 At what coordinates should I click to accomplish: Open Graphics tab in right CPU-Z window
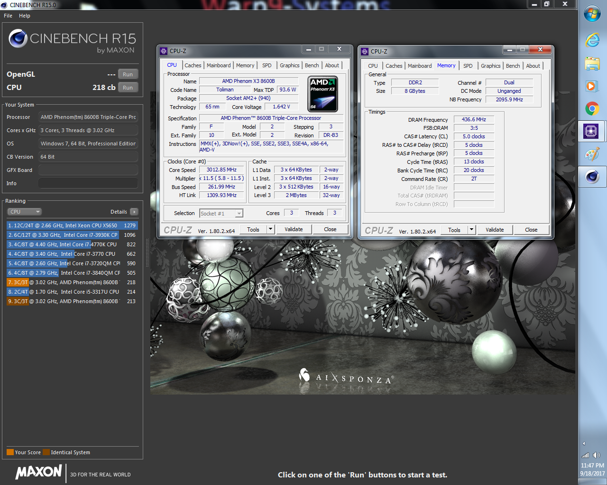point(491,66)
